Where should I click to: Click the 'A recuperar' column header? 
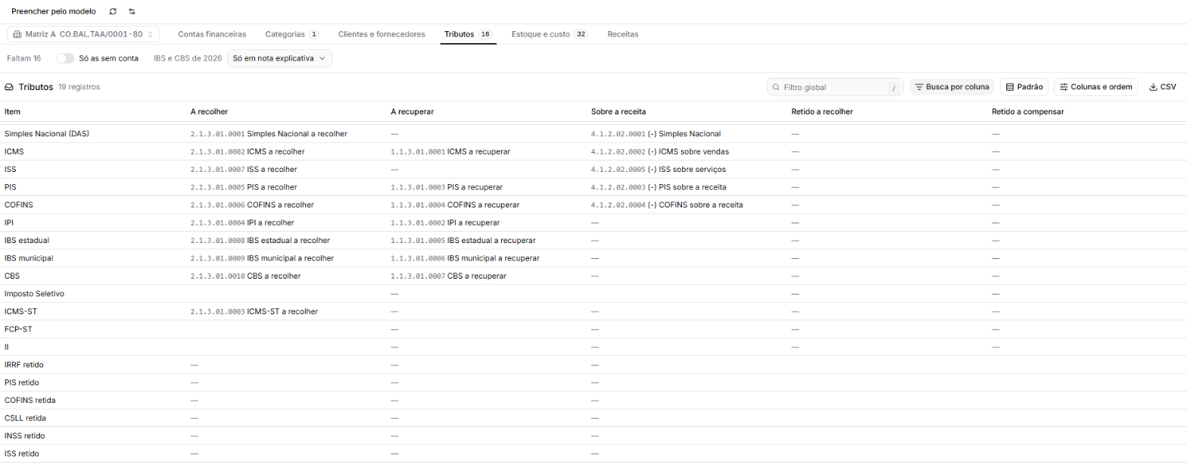412,112
